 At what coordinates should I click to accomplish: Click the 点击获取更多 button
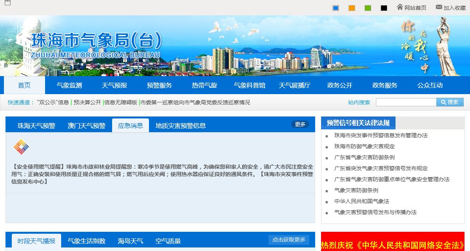289,240
